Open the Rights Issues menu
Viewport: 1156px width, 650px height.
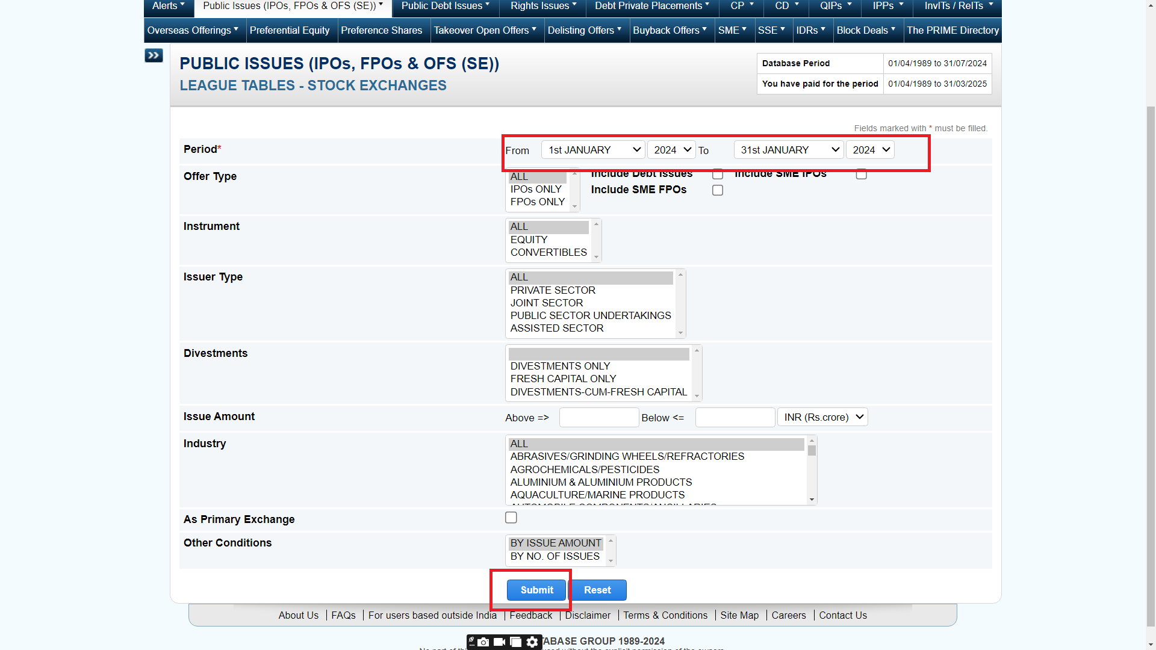point(543,6)
